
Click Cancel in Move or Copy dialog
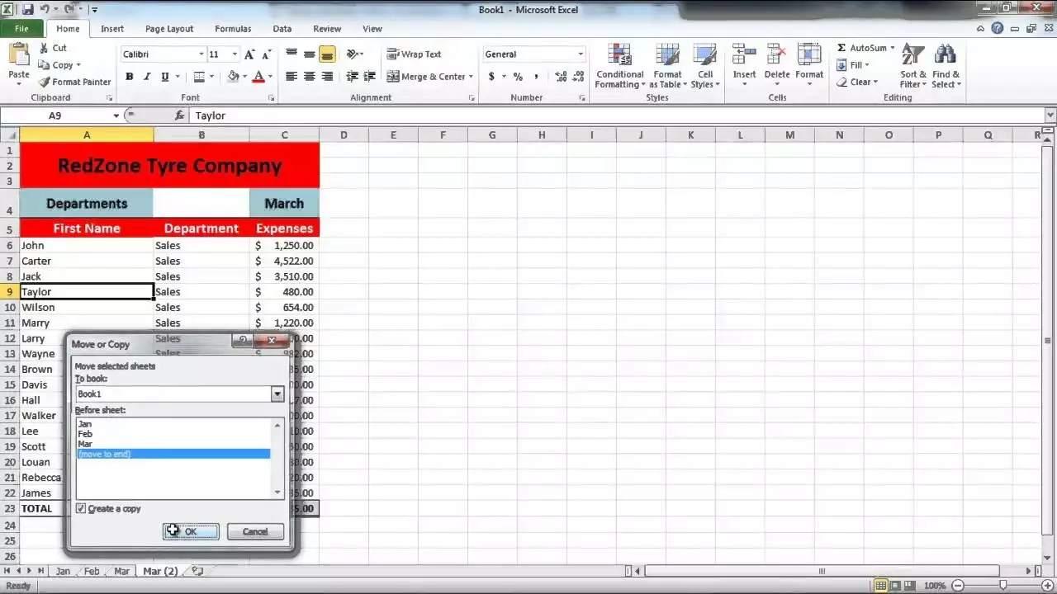255,531
